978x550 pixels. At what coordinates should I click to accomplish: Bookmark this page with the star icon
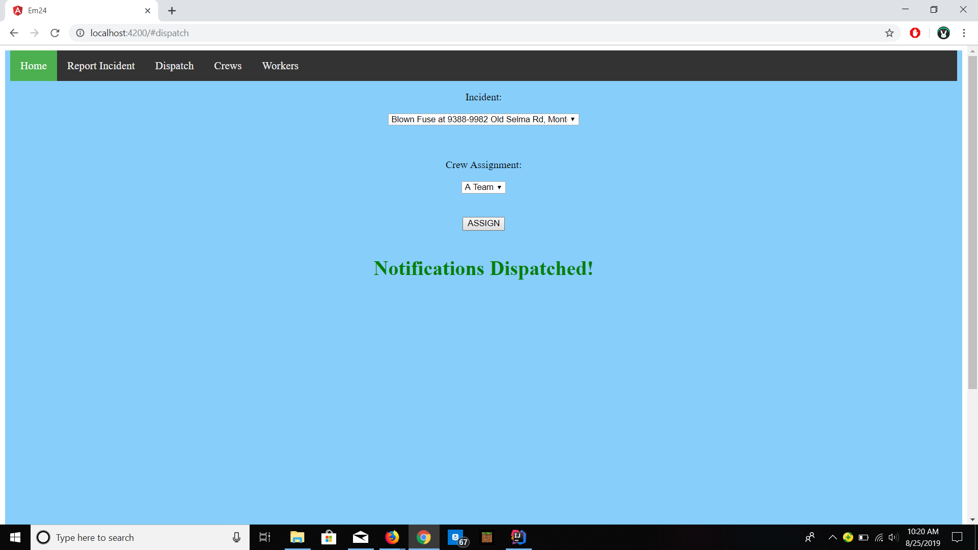(x=889, y=33)
